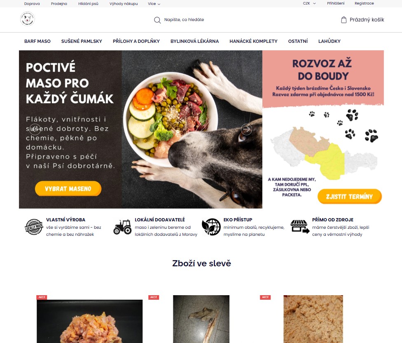This screenshot has width=402, height=343.
Task: Open the Přihlášení link
Action: point(336,3)
